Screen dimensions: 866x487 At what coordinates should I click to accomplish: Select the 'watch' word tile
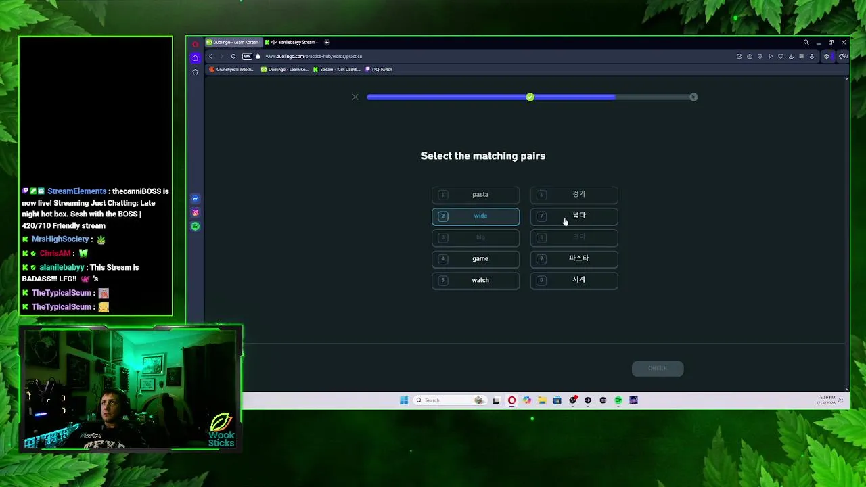(x=476, y=280)
